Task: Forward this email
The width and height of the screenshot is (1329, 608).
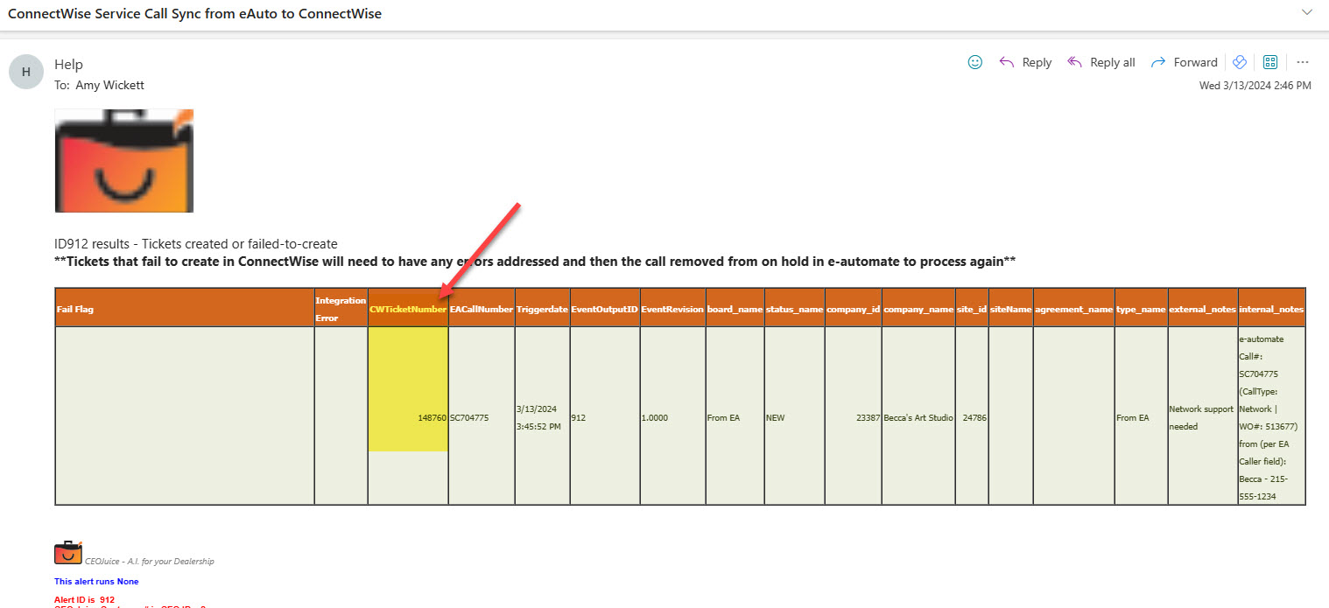Action: click(x=1184, y=62)
